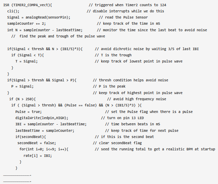Click the "T is the trough" comment
Image resolution: width=218 pixels, height=184 pixels.
[114, 55]
